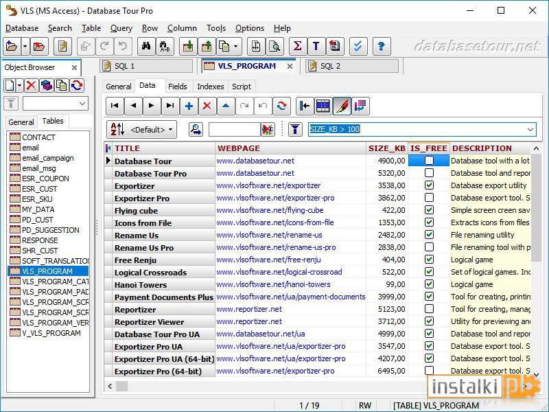Screen dimensions: 549x412
Task: Open the Object Browser filter combo box
Action: pos(56,104)
